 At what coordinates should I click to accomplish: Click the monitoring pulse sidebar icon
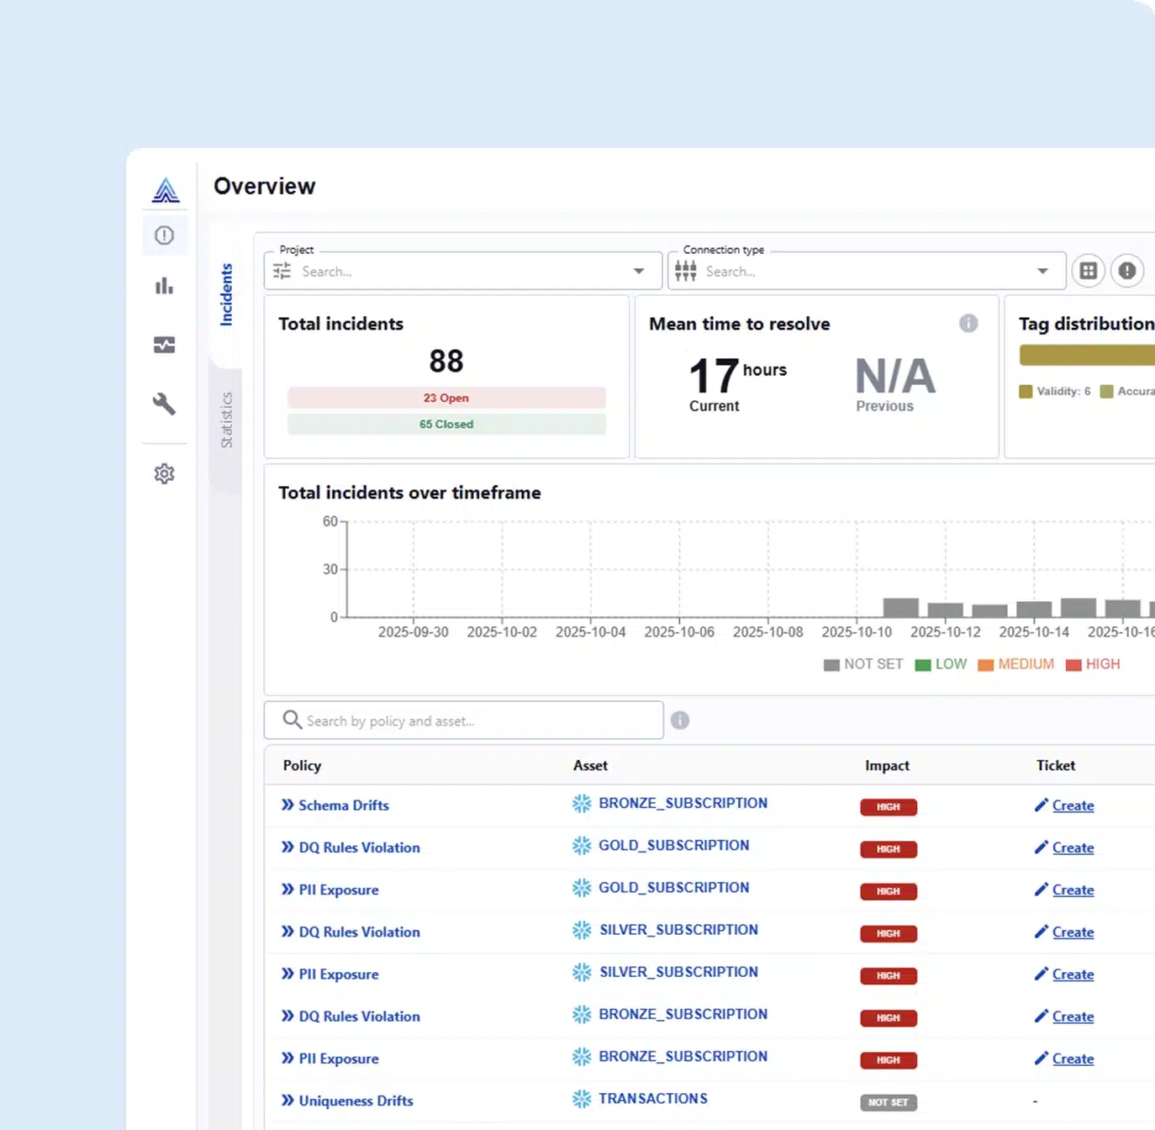[x=164, y=345]
